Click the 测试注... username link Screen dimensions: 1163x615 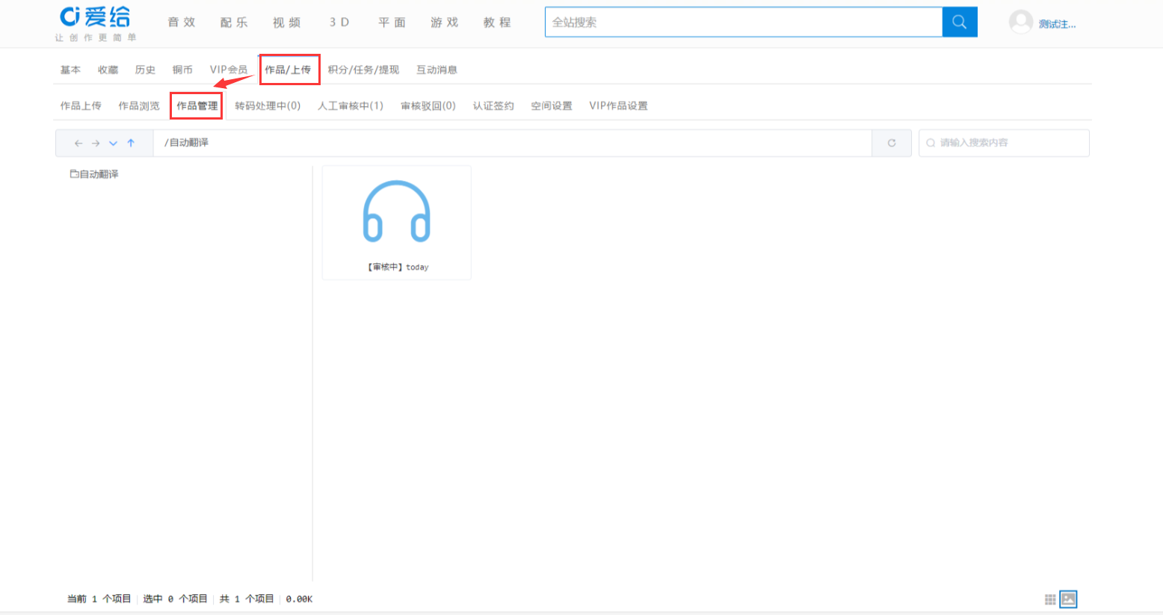click(x=1057, y=24)
